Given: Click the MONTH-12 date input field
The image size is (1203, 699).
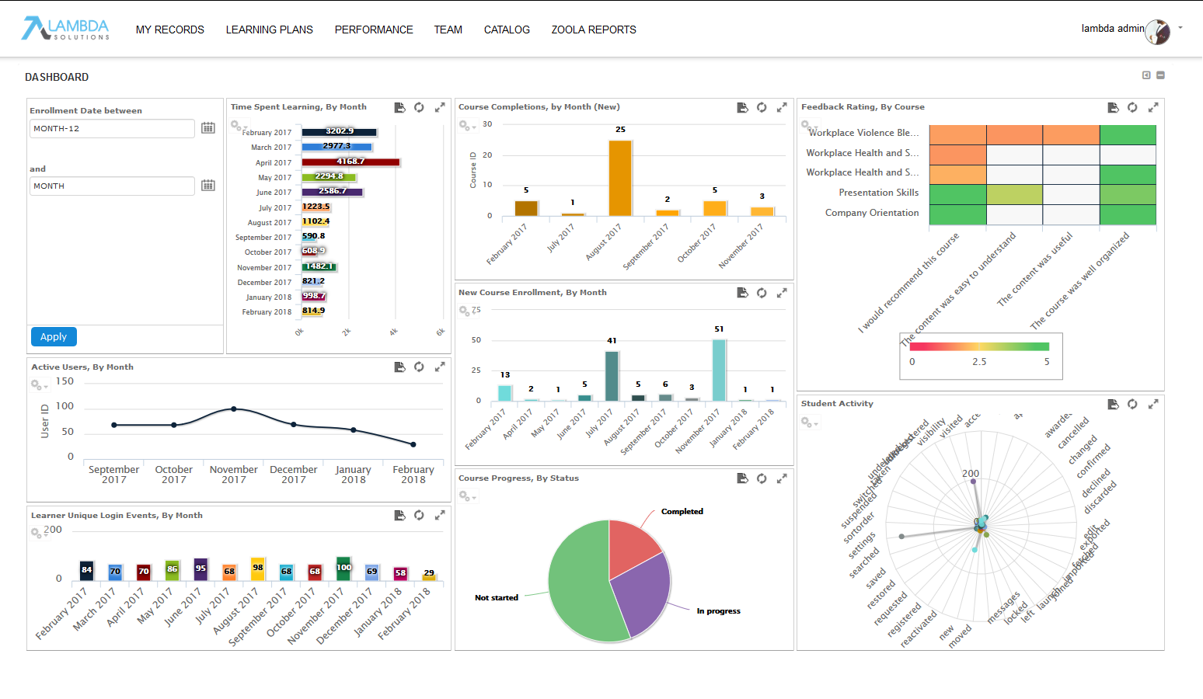Looking at the screenshot, I should (111, 128).
